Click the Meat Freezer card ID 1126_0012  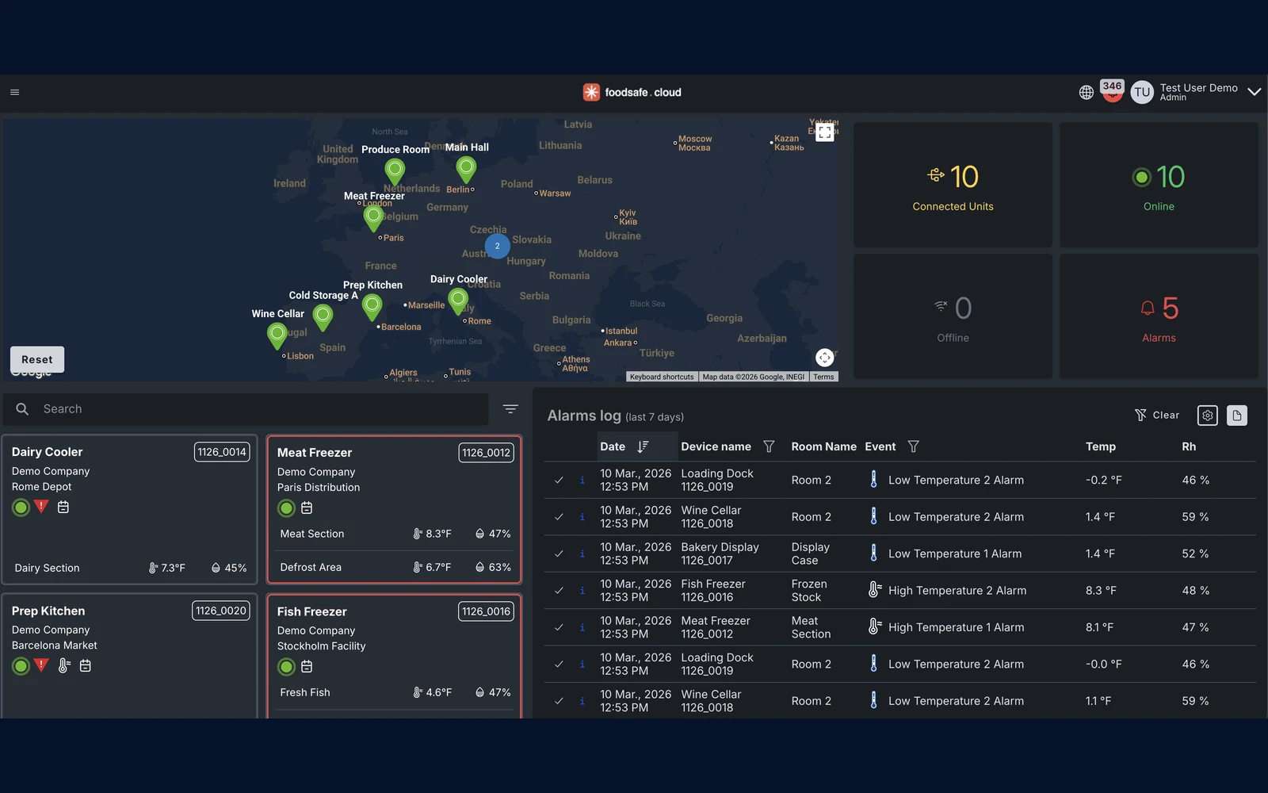coord(486,453)
